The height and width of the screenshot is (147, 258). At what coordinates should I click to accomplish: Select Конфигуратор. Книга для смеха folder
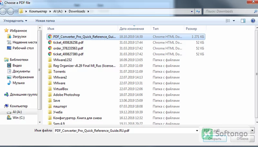[x=77, y=118]
